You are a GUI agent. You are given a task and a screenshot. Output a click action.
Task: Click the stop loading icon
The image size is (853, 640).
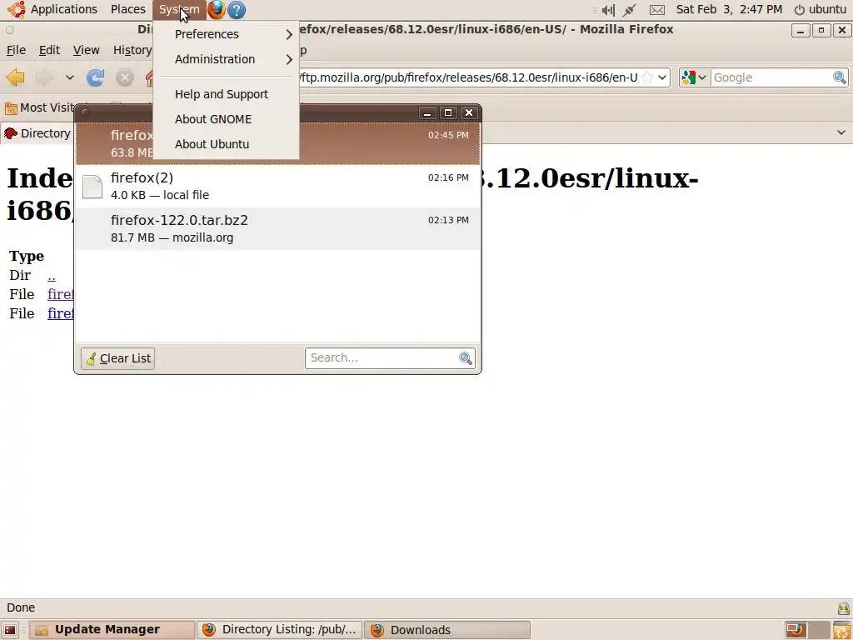click(125, 77)
